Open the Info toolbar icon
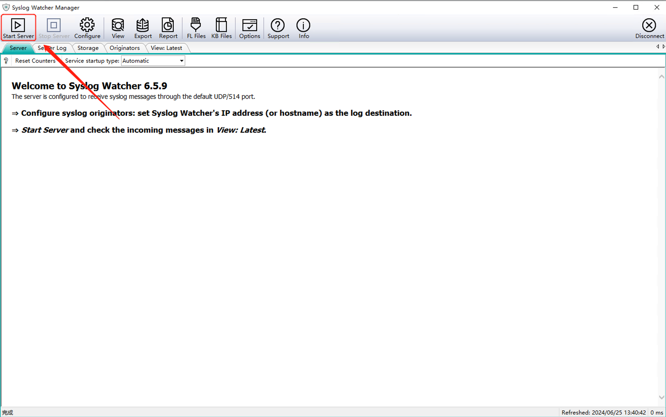 [303, 25]
